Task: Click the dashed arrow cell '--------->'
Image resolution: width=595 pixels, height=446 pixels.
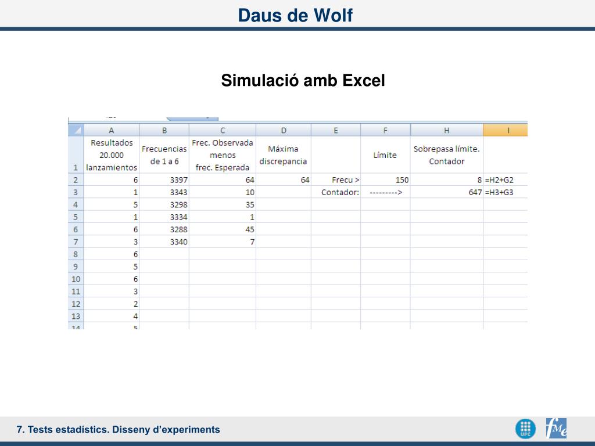Action: (x=386, y=192)
